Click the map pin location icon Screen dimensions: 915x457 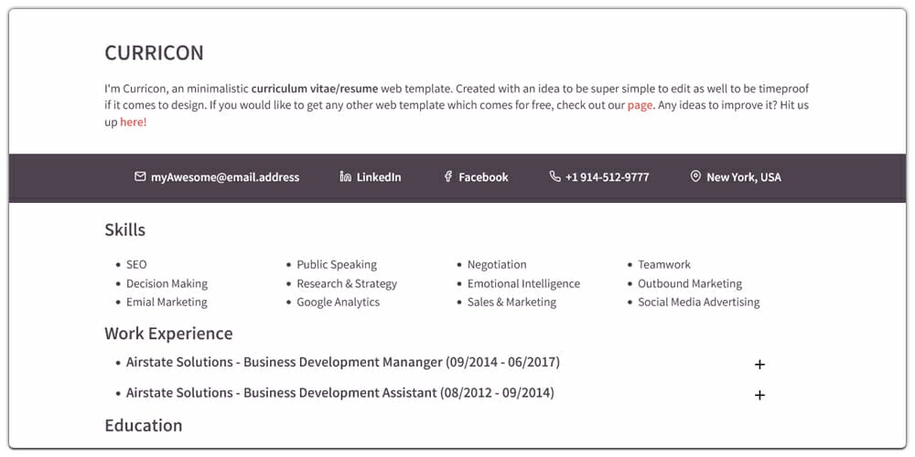point(695,176)
